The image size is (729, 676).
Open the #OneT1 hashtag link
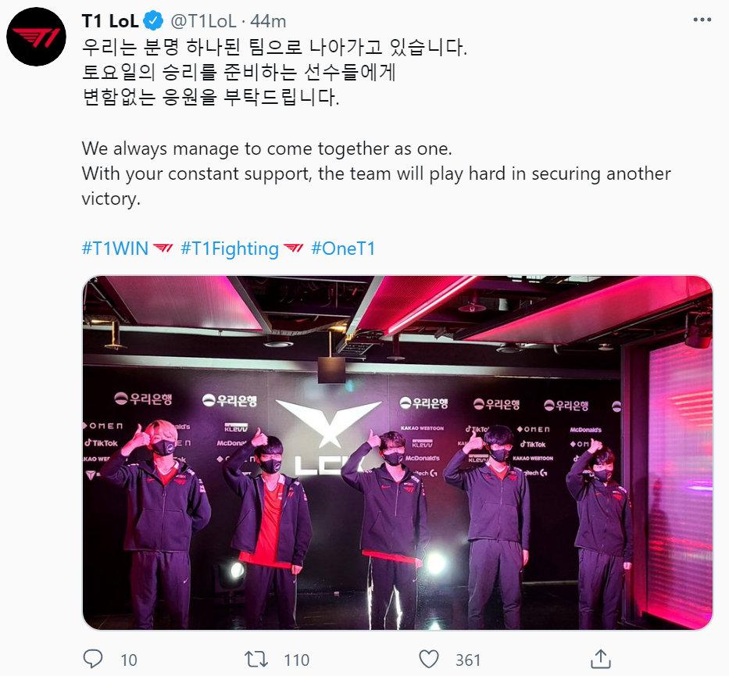coord(343,249)
